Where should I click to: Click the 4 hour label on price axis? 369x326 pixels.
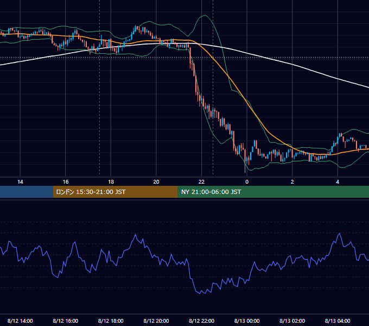338,182
